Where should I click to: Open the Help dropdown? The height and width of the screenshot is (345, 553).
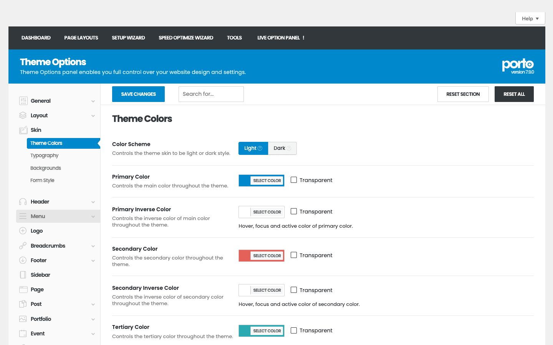tap(530, 18)
